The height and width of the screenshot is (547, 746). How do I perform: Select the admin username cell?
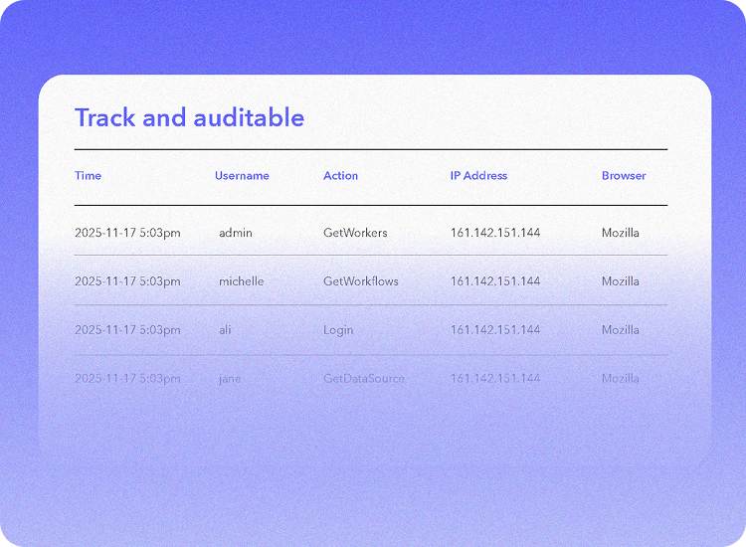coord(236,233)
